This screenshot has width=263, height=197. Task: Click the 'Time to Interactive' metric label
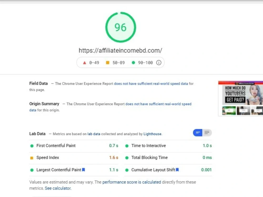(149, 146)
